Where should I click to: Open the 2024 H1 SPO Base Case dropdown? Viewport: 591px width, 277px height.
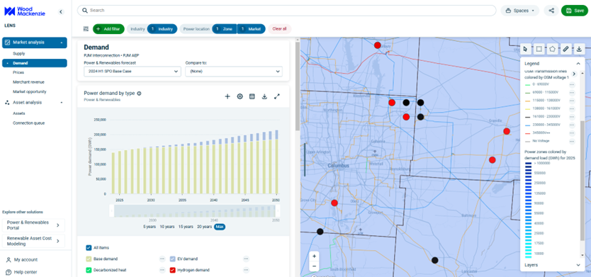[x=133, y=72]
